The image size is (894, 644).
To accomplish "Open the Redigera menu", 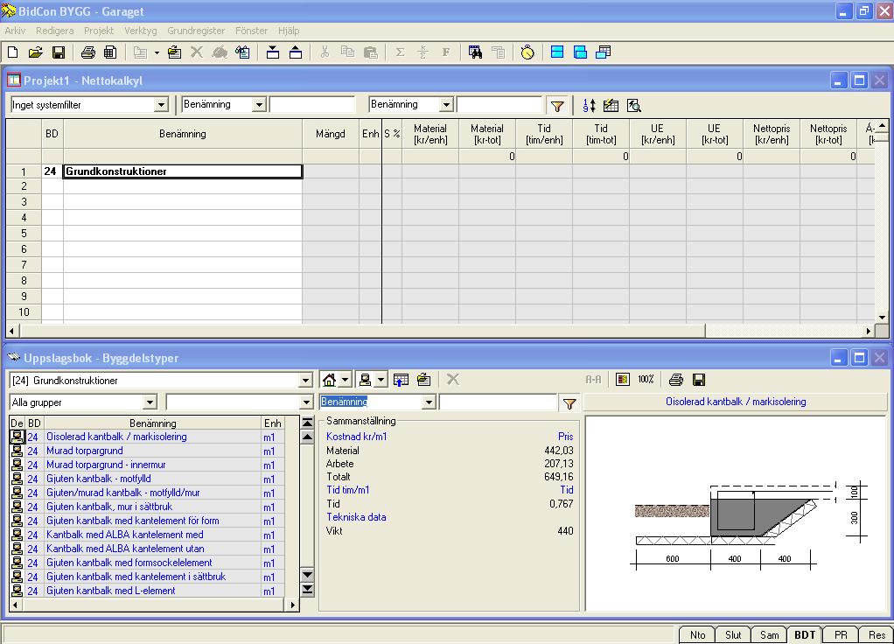I will 55,31.
